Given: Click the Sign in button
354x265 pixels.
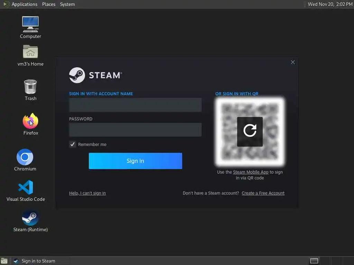Looking at the screenshot, I should click(x=136, y=161).
